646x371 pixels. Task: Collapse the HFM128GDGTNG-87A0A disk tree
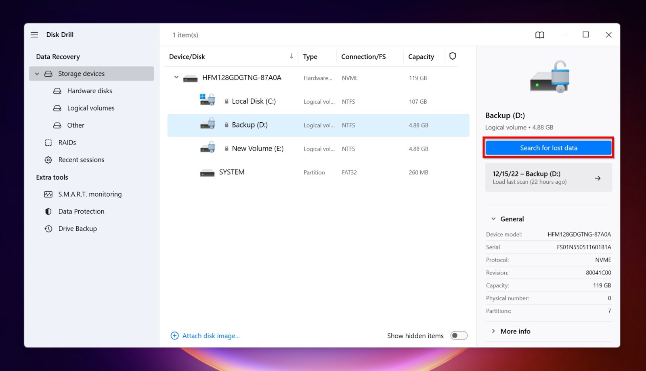[x=176, y=78]
